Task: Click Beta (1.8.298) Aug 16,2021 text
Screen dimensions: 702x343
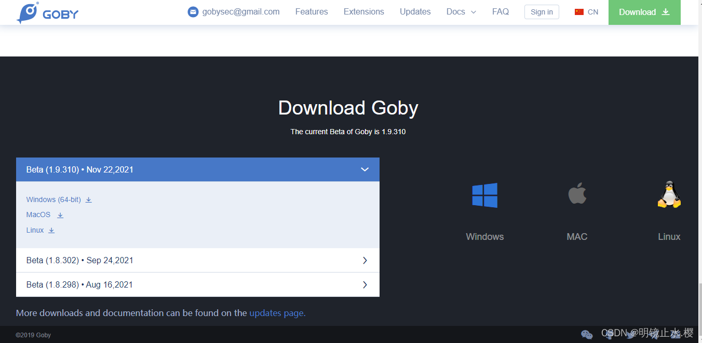Action: tap(79, 284)
